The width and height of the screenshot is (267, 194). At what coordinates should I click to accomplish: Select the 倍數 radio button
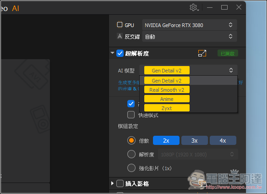coord(131,140)
